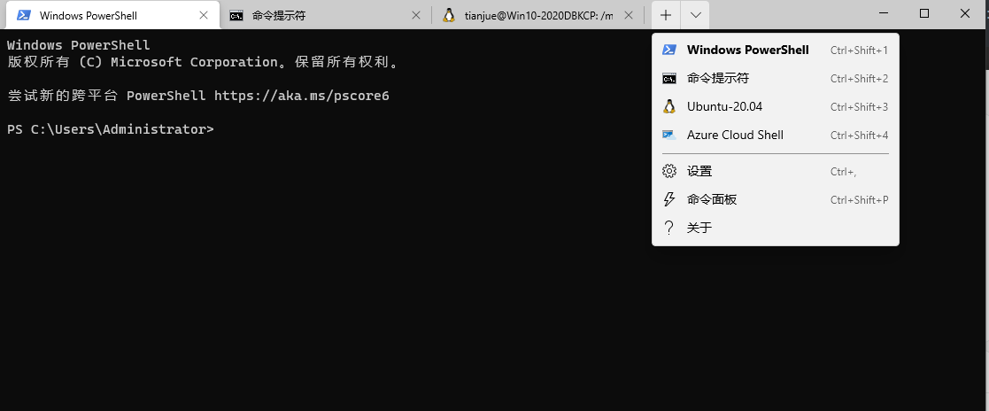This screenshot has width=989, height=411.
Task: Click the PowerShell icon on the first tab
Action: click(x=23, y=15)
